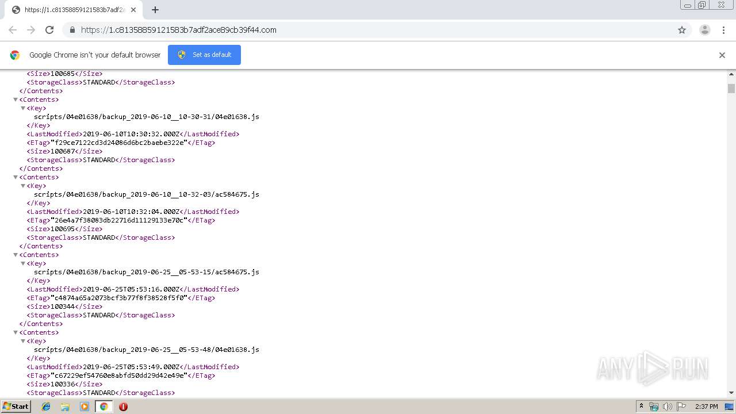Collapse the Key node for backup_2019-06-25__05-53-48/04e01638.js
Viewport: 736px width, 414px height.
point(23,341)
